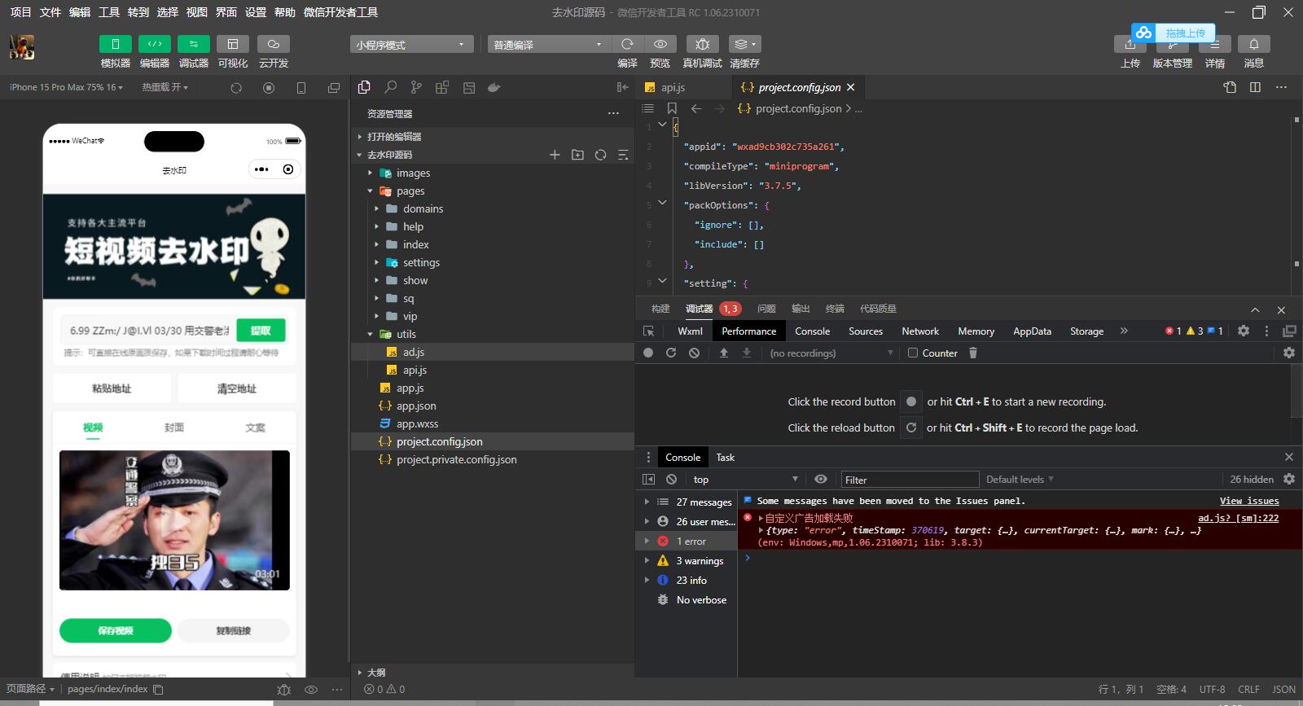Follow the View issues link
This screenshot has width=1303, height=706.
pyautogui.click(x=1248, y=501)
